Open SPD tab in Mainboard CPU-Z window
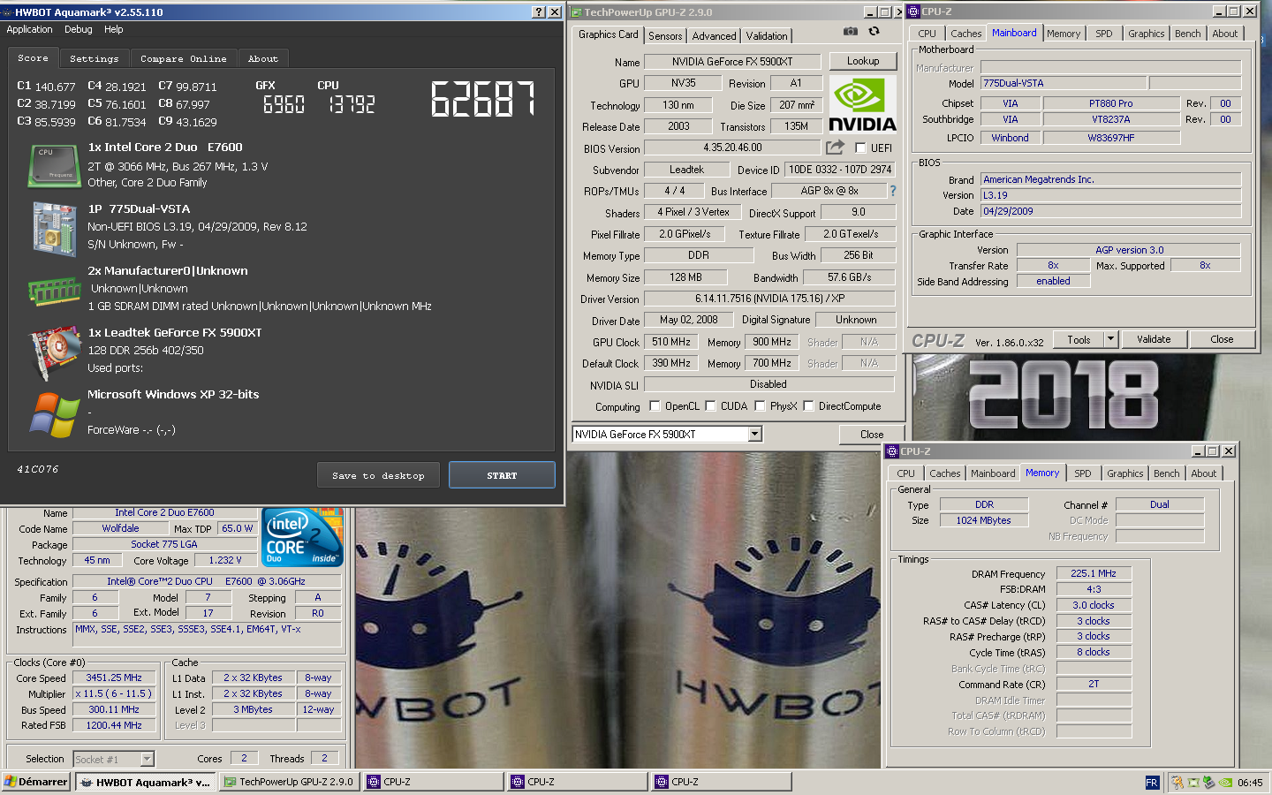The width and height of the screenshot is (1272, 795). 1104,34
